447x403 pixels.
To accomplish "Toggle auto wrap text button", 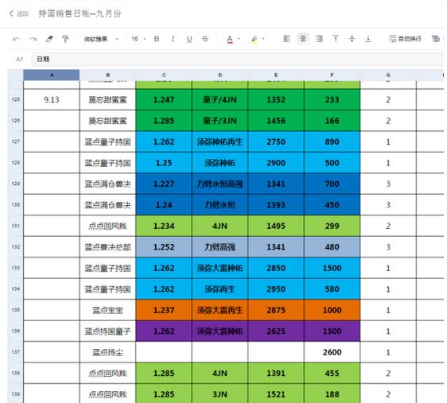I will click(x=405, y=39).
